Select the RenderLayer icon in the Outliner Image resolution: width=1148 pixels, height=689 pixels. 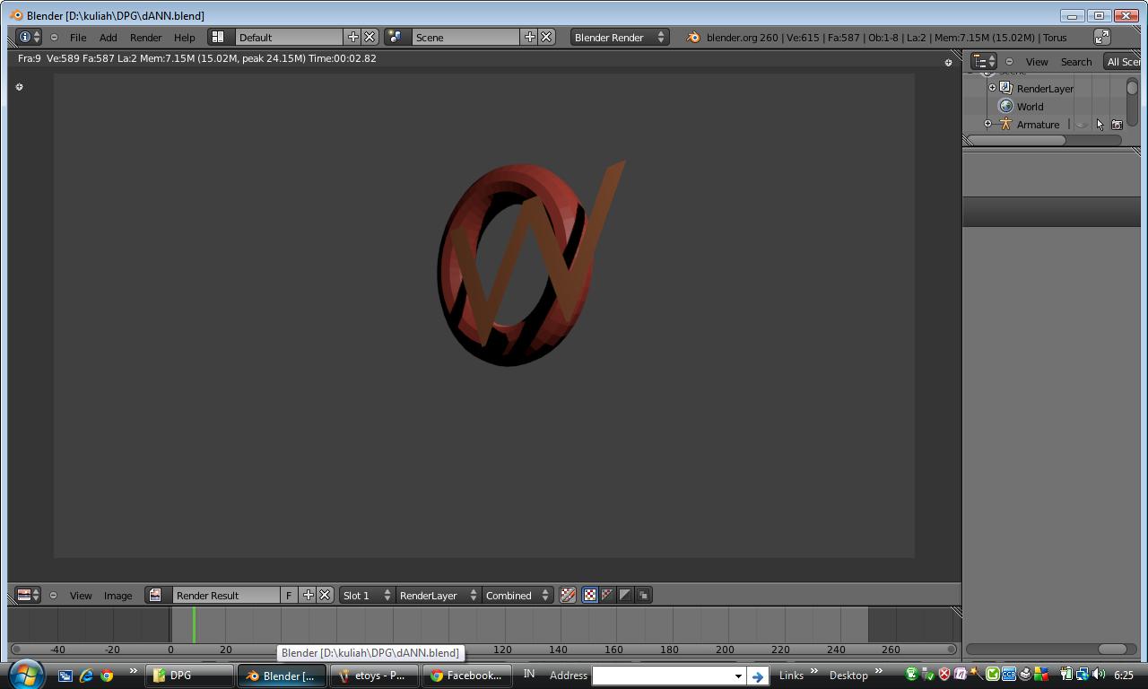[1006, 88]
